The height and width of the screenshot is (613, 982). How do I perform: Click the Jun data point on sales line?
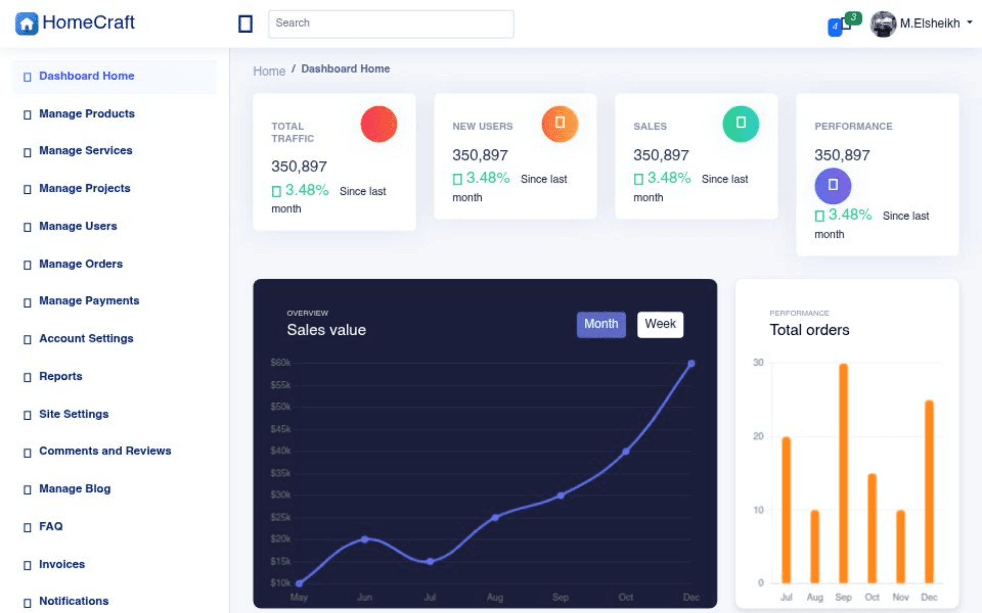tap(365, 539)
